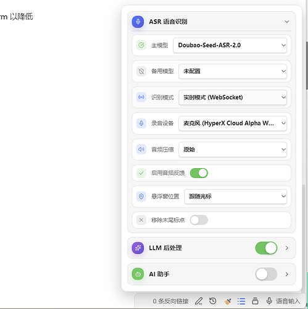Click the printer-like icon in status bar
The height and width of the screenshot is (309, 308).
pyautogui.click(x=255, y=301)
